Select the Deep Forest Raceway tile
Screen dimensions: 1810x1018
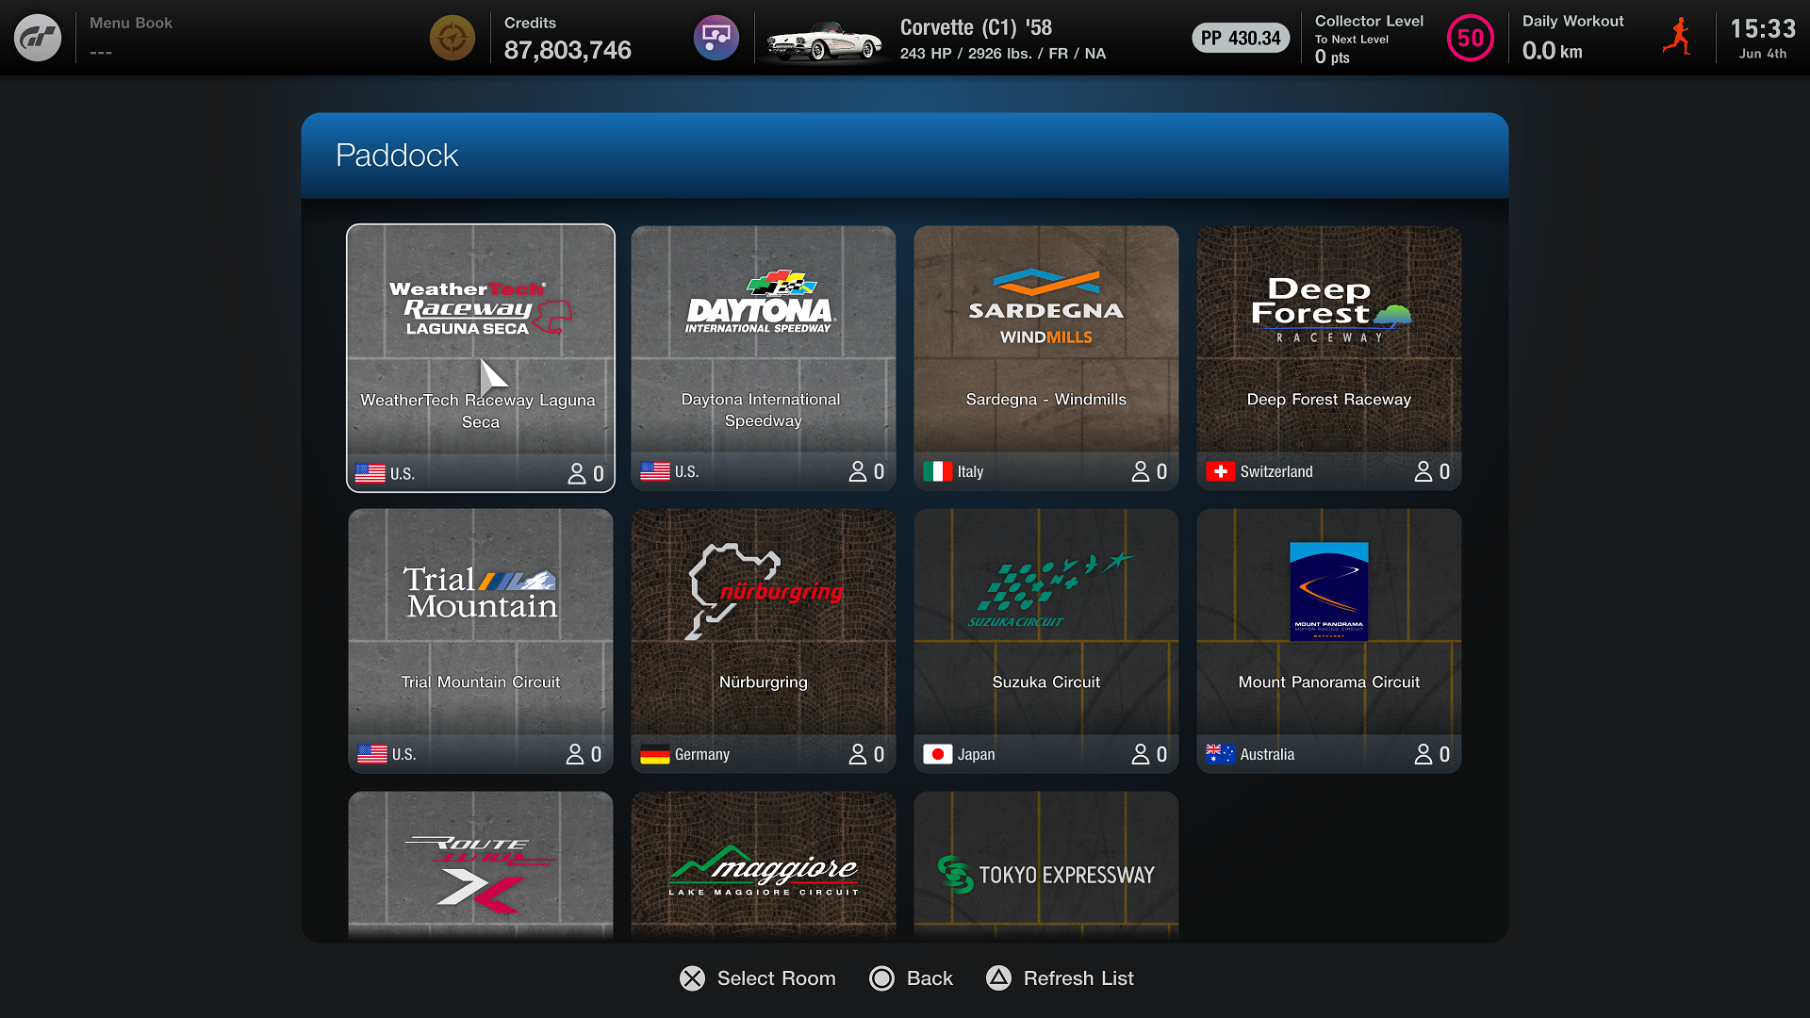(1329, 358)
